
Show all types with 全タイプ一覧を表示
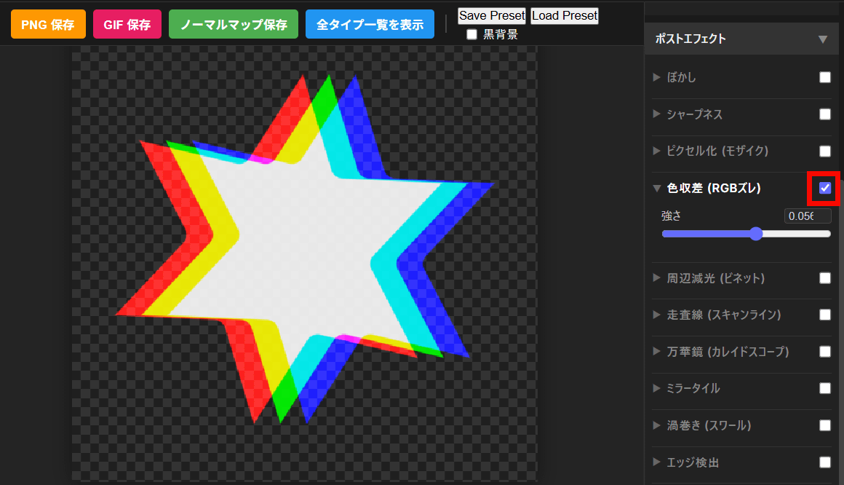[x=370, y=24]
